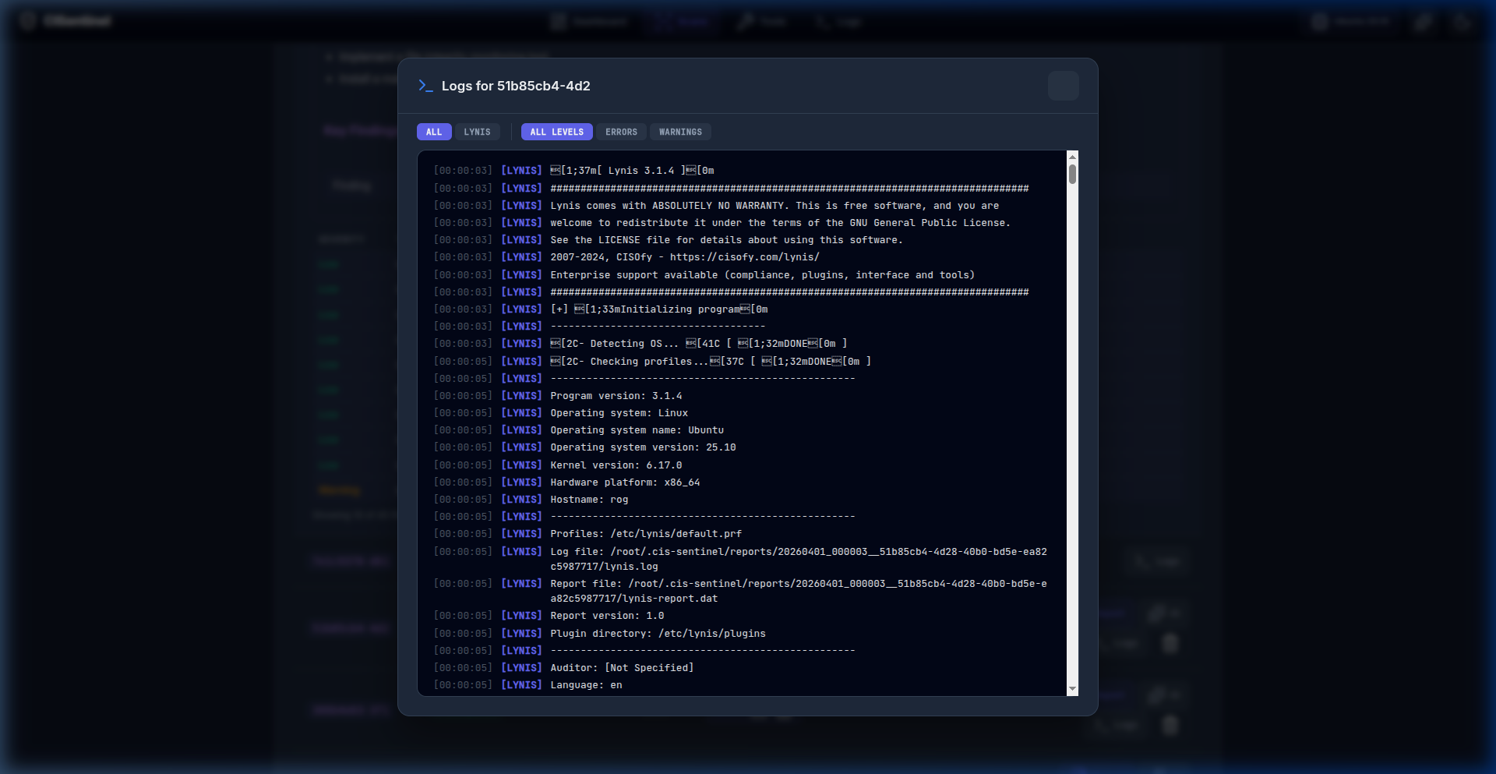Click the 'Program version: 3.1.4' line
The image size is (1496, 774).
tap(743, 396)
